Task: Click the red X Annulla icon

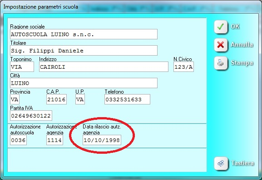Action: point(221,45)
